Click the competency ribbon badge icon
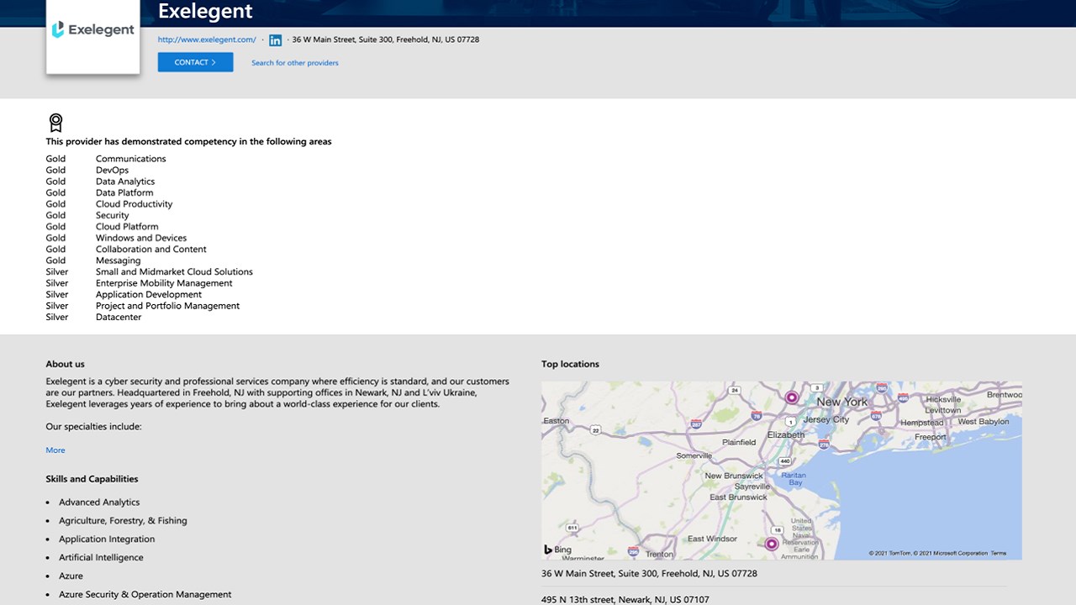The width and height of the screenshot is (1076, 605). point(55,123)
